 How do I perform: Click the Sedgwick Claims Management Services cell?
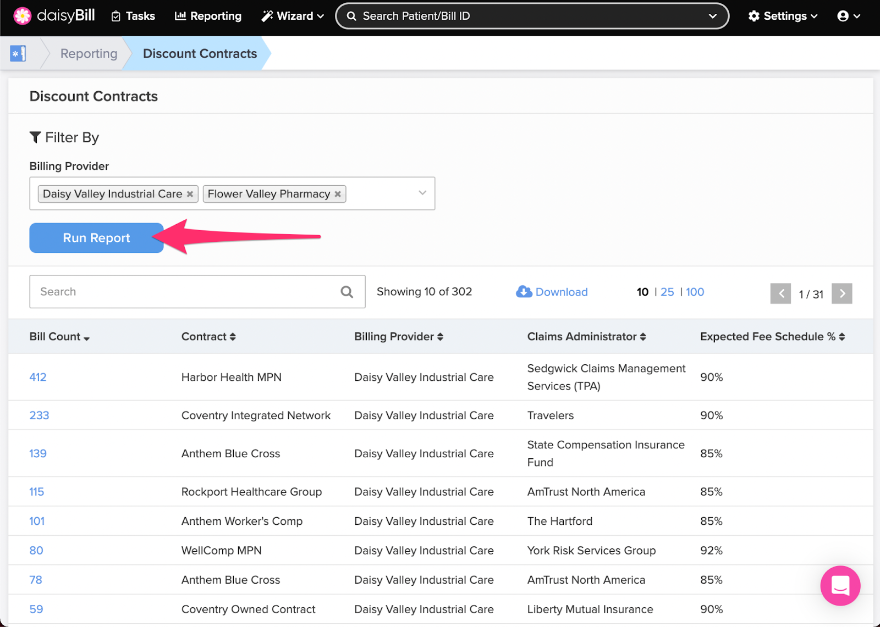[606, 377]
